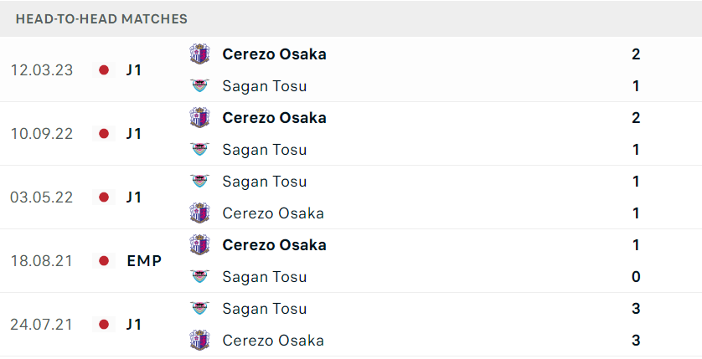Click Sagan Tosu crest in 24.07.21 match
Screen dimensions: 702x359
pyautogui.click(x=199, y=308)
